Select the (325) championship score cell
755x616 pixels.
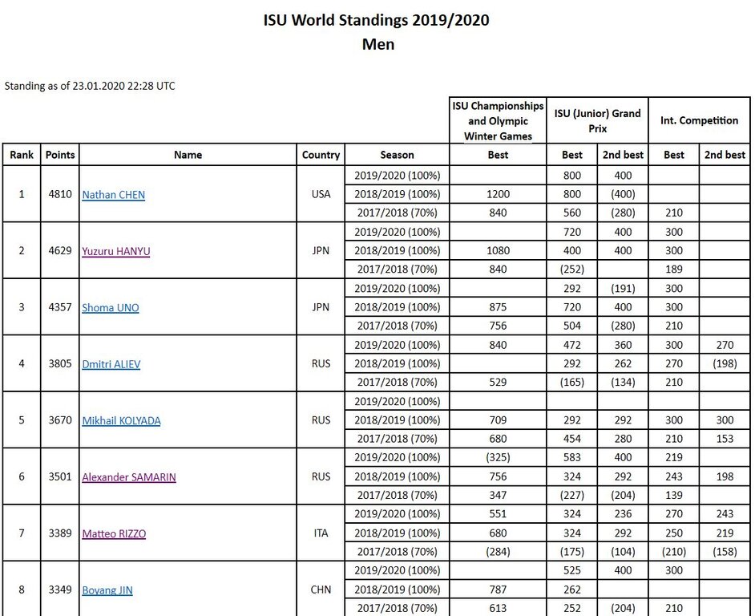(498, 457)
